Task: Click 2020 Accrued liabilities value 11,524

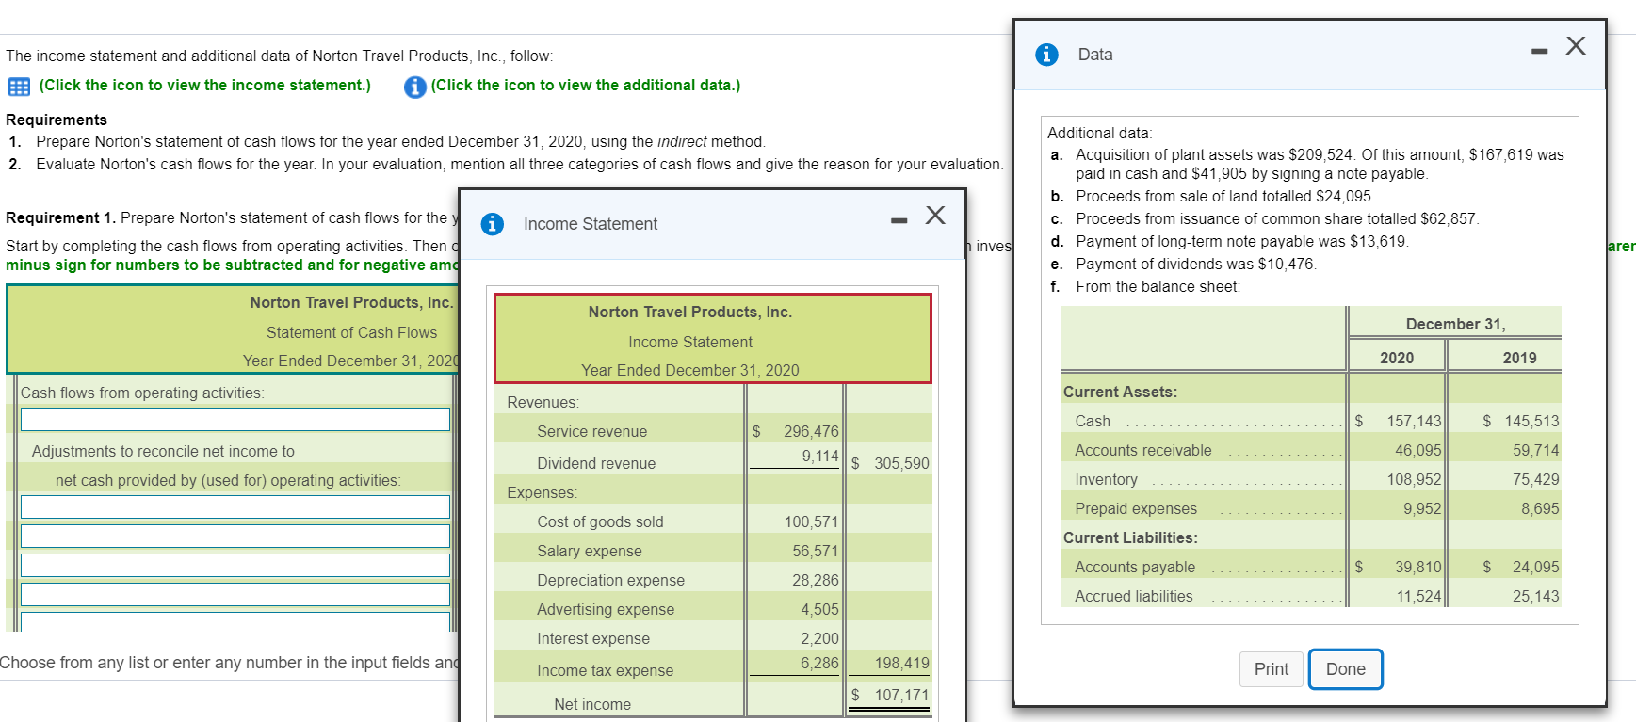Action: (x=1418, y=597)
